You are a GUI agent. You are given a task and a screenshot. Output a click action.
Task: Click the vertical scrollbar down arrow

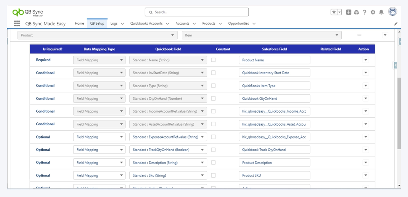[399, 186]
